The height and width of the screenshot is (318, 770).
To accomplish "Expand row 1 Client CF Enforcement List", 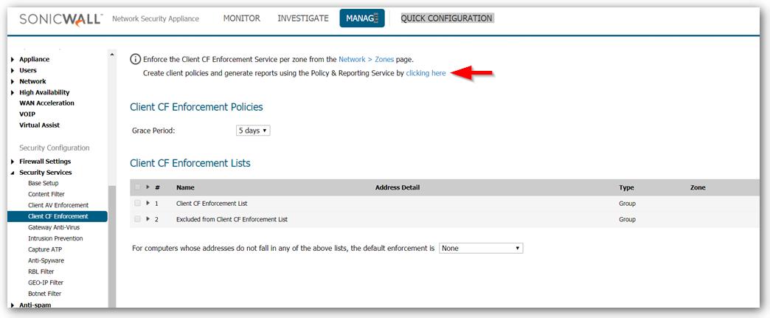I will click(x=148, y=203).
